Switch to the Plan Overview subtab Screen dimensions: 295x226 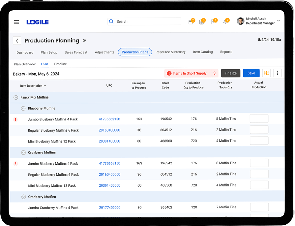click(x=25, y=64)
